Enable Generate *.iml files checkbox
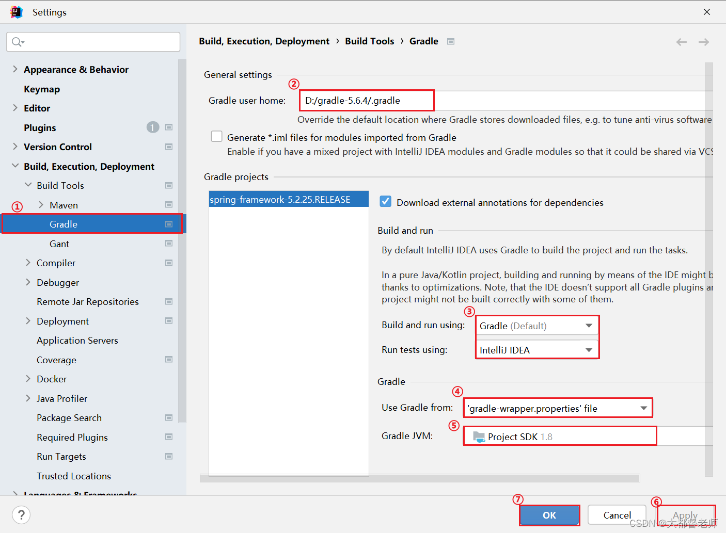726x533 pixels. click(x=217, y=137)
